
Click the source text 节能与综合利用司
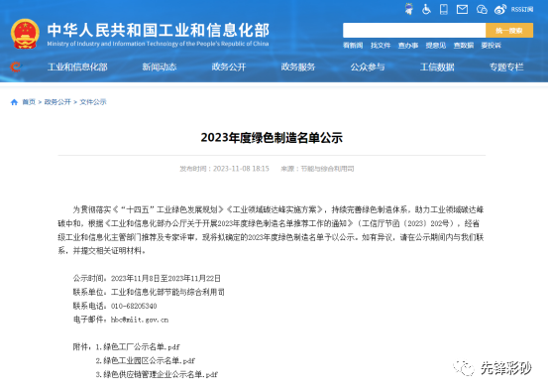(327, 169)
